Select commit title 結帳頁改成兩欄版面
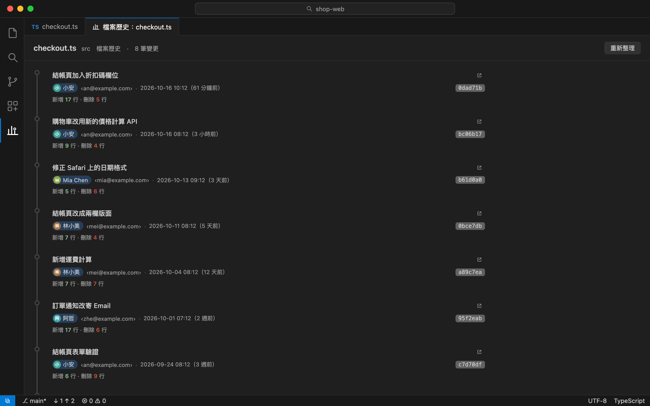Screen dimensions: 650x406 [x=82, y=213]
